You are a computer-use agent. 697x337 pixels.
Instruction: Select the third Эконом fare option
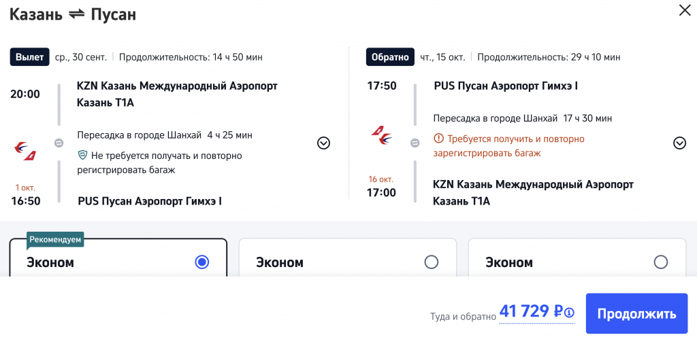pos(660,262)
